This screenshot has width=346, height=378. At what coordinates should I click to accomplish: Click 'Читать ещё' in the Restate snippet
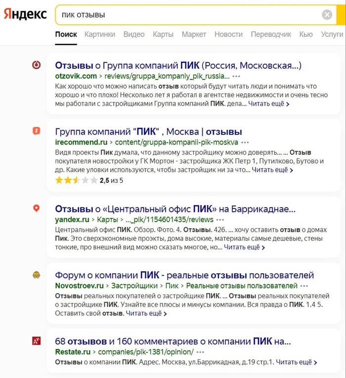pyautogui.click(x=297, y=362)
